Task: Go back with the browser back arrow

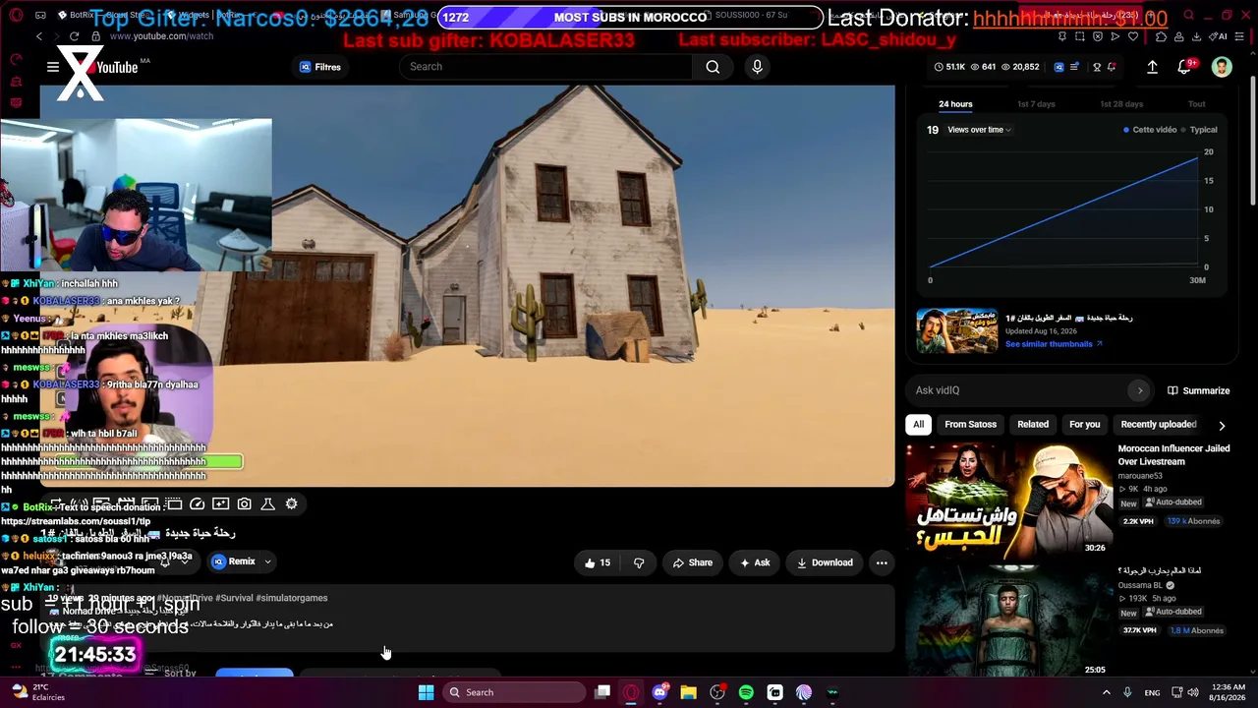Action: pyautogui.click(x=39, y=36)
